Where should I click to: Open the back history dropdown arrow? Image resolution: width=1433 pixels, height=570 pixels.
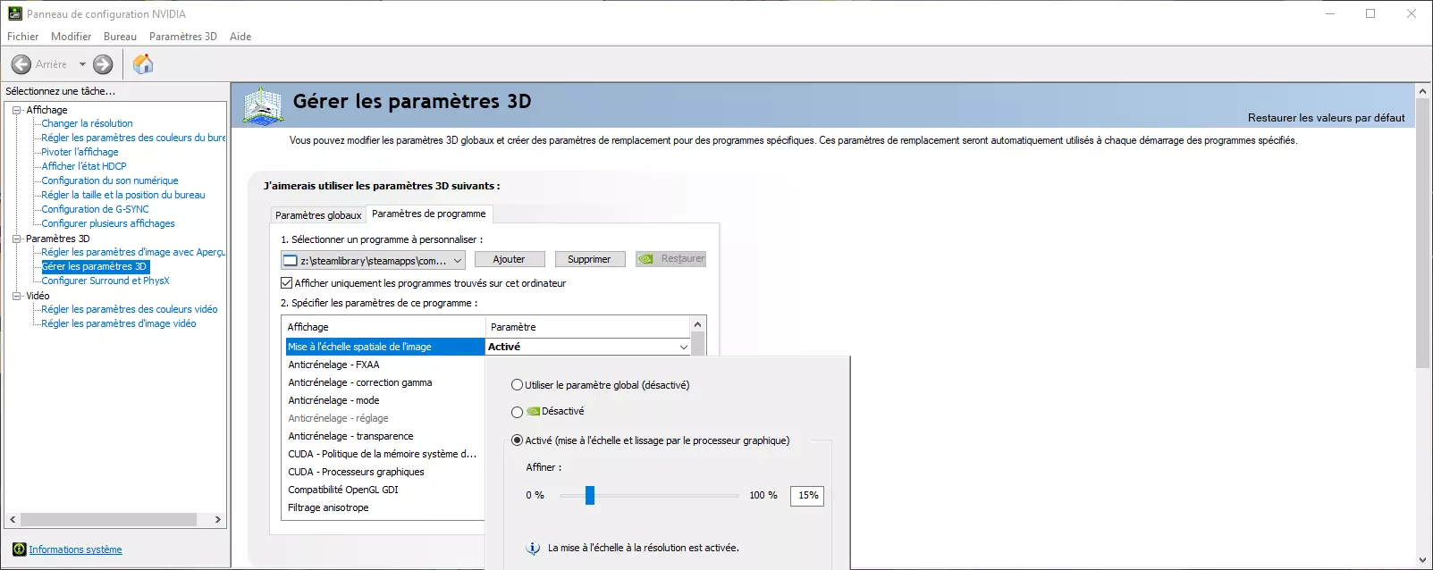click(x=82, y=64)
